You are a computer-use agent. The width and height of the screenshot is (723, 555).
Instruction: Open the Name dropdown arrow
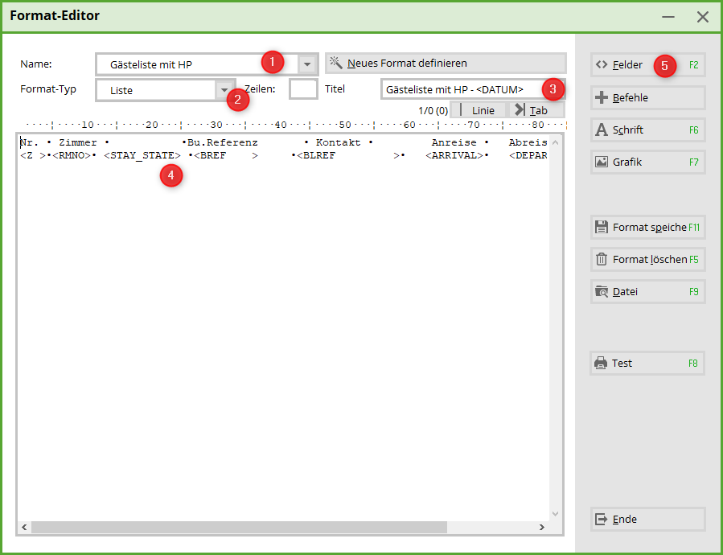tap(306, 64)
